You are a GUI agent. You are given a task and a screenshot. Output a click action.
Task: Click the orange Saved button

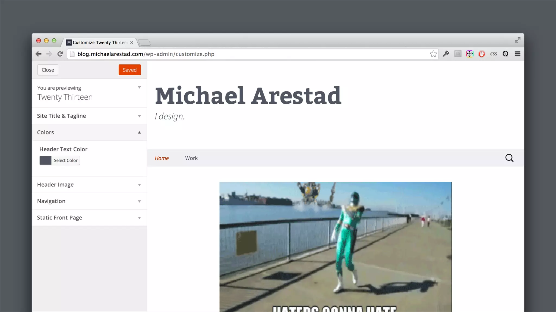click(x=129, y=70)
